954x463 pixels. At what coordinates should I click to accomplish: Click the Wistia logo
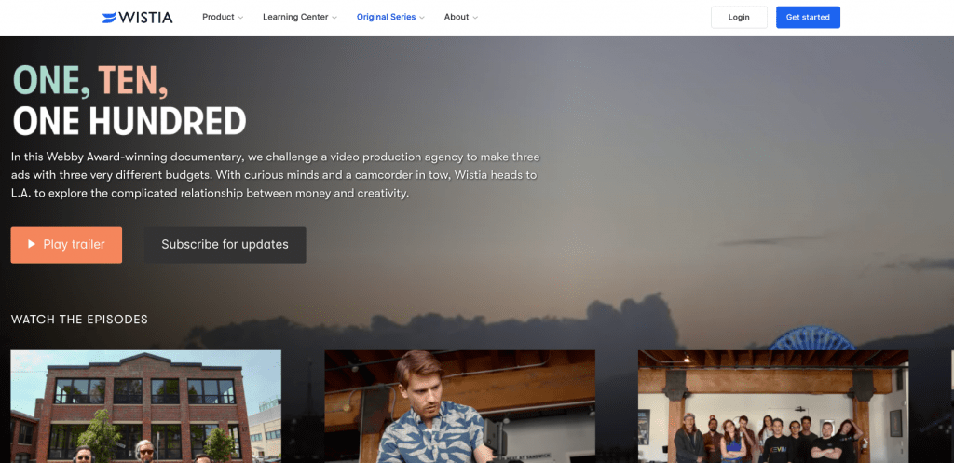tap(138, 18)
